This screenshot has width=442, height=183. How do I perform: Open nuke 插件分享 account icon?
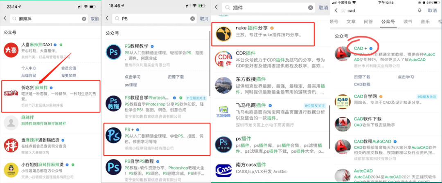click(x=223, y=33)
